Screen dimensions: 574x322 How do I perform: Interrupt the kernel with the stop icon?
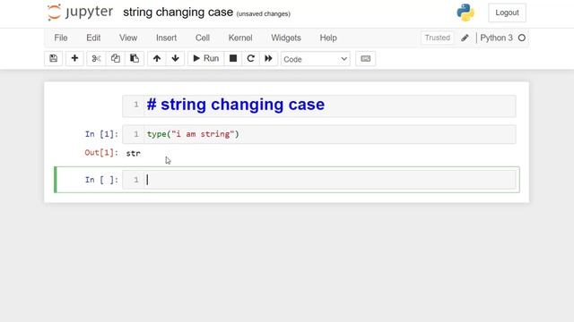(233, 58)
